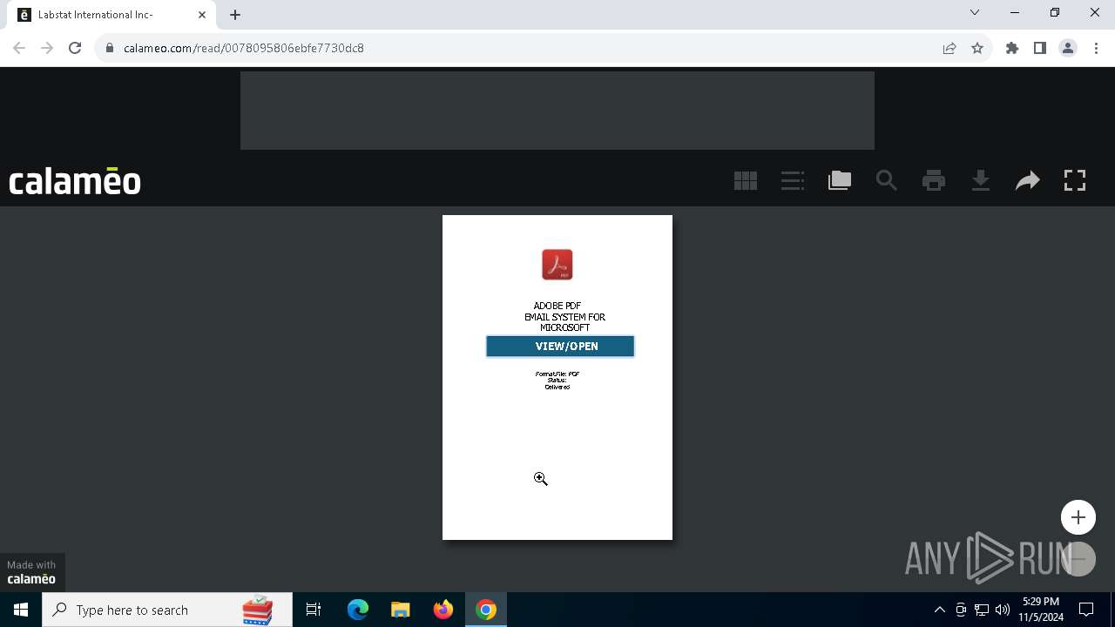Image resolution: width=1115 pixels, height=627 pixels.
Task: Click the print icon
Action: (x=934, y=180)
